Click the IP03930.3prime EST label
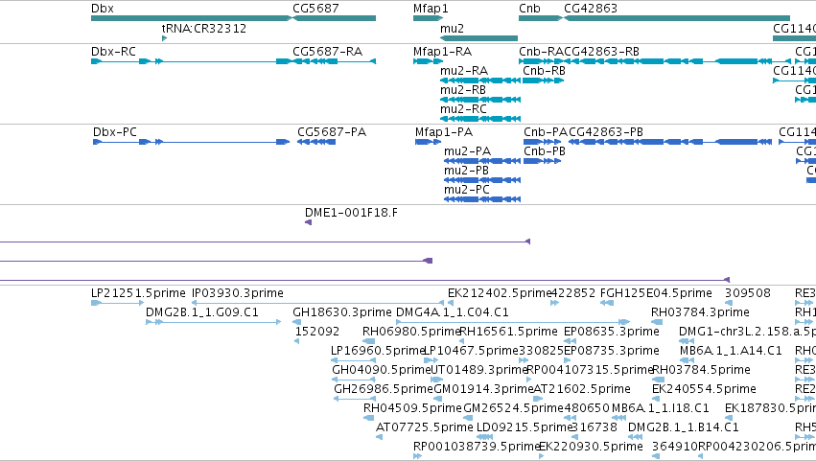Image resolution: width=816 pixels, height=461 pixels. point(238,293)
